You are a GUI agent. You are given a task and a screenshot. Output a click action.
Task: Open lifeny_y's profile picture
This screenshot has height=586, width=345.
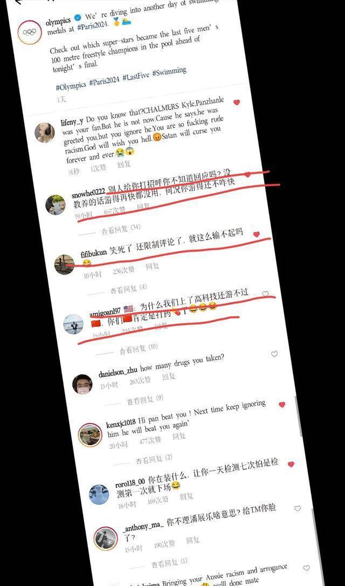(x=45, y=133)
